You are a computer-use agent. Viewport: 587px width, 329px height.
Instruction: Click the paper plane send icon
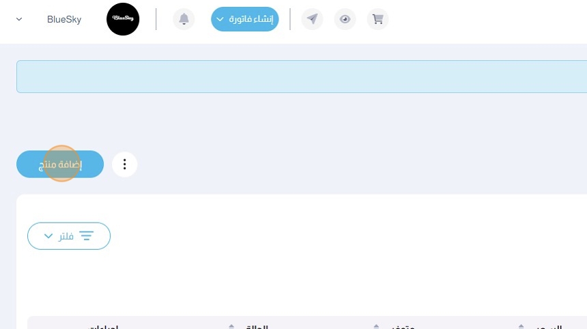[x=312, y=19]
